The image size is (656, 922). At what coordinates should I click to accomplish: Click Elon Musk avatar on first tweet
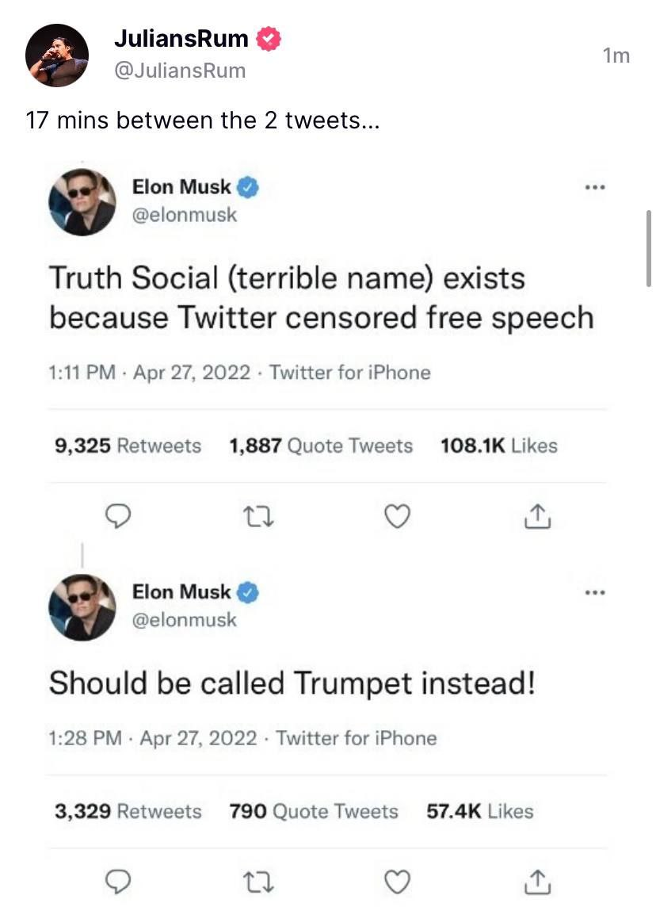point(82,201)
